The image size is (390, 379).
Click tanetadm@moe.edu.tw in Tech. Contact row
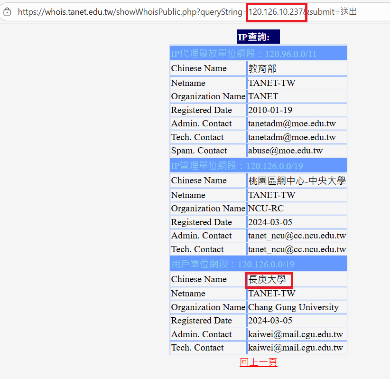tap(292, 137)
